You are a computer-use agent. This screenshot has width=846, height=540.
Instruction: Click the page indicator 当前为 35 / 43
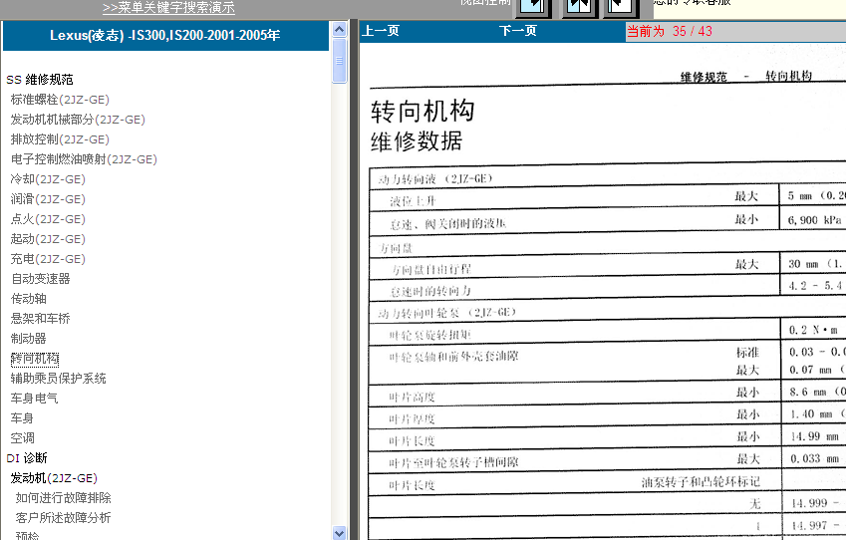(x=670, y=31)
